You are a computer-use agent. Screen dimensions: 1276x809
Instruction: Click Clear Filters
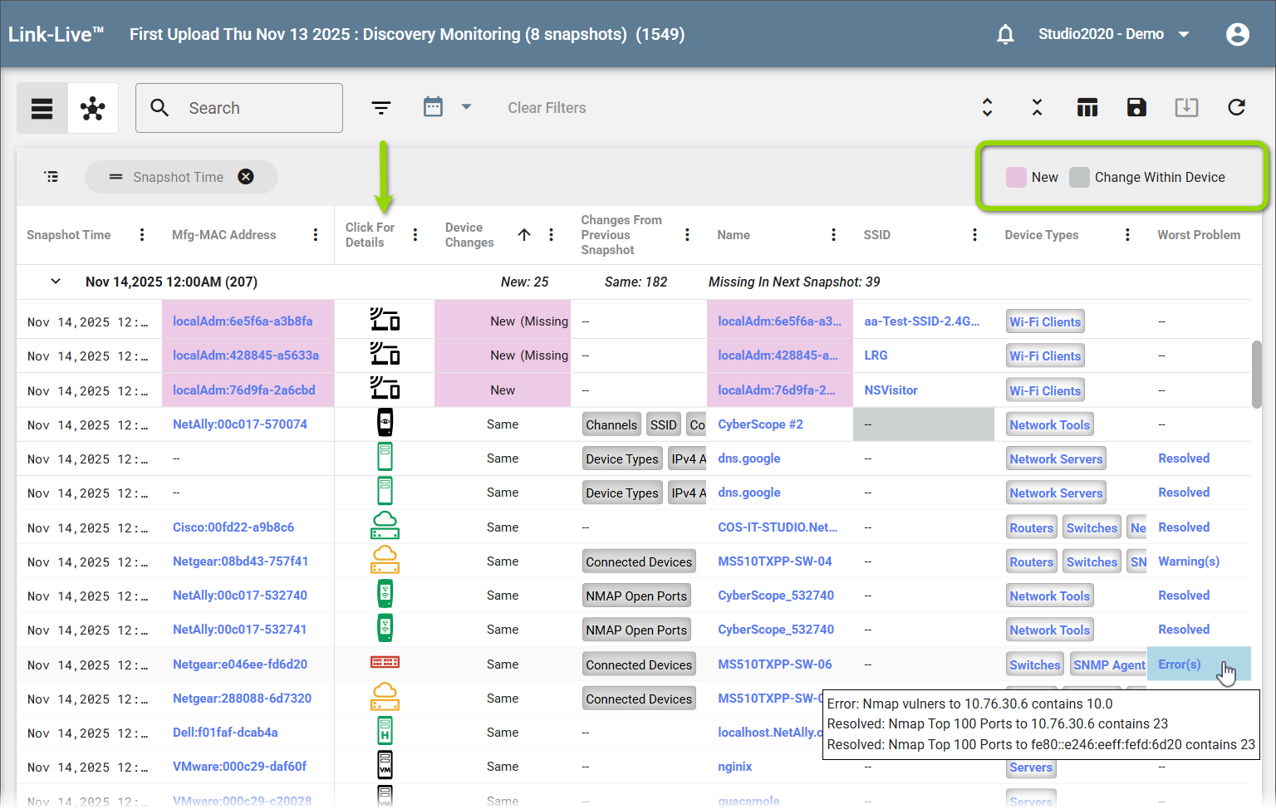547,108
